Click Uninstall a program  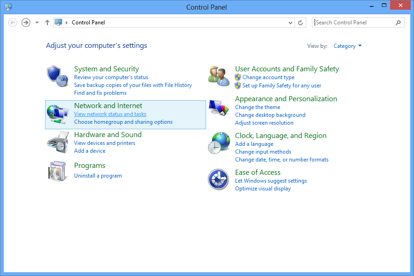pos(98,176)
